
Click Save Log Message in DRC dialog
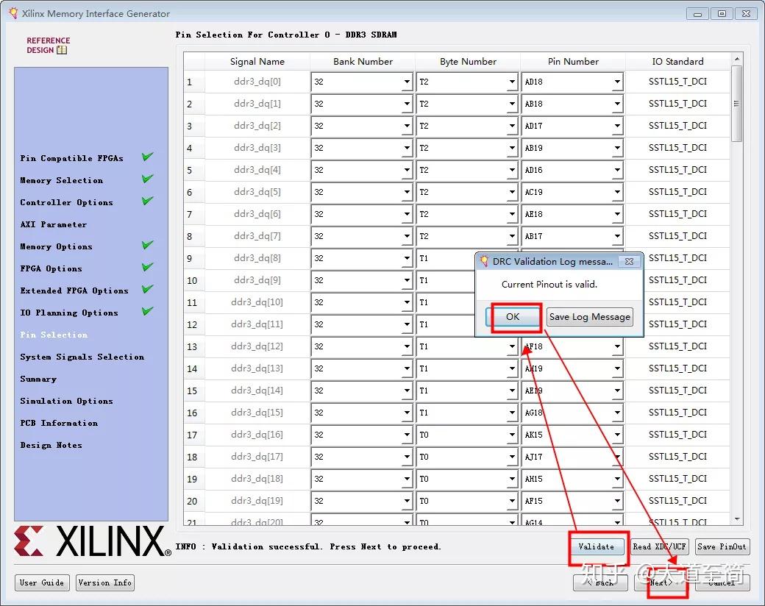coord(589,316)
